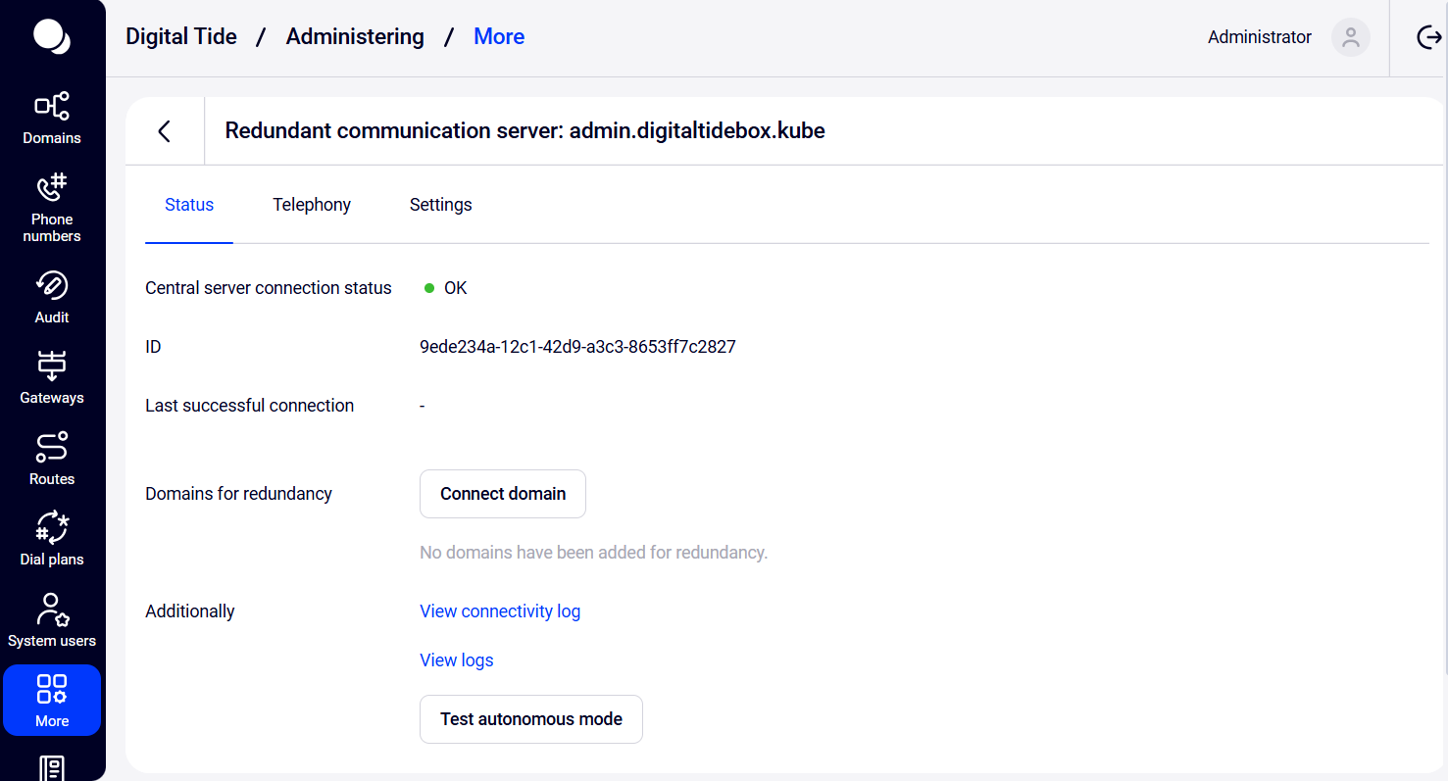
Task: Open the Gateways section
Action: pos(52,377)
